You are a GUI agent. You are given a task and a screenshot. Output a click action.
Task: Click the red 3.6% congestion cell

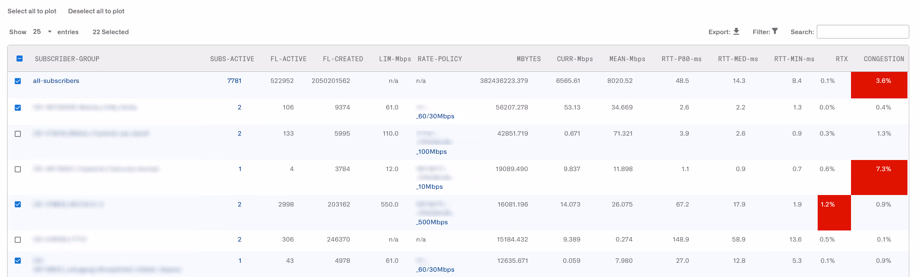pyautogui.click(x=879, y=85)
